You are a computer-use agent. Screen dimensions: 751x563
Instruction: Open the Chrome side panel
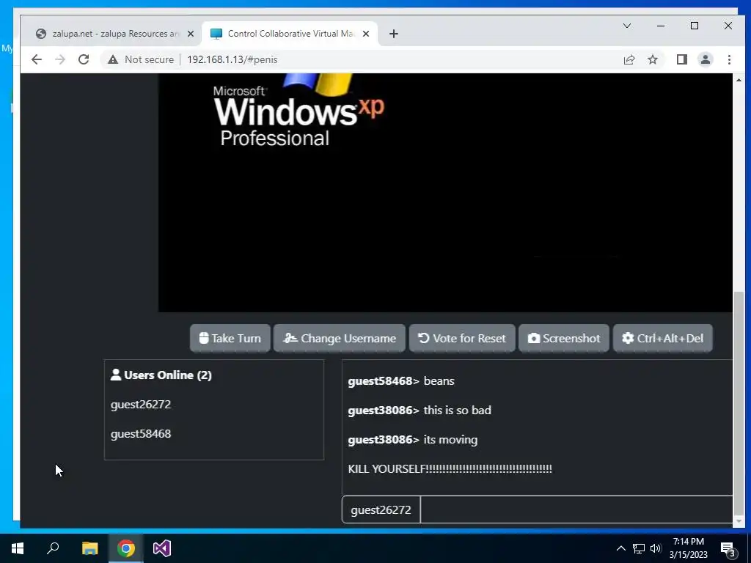[x=681, y=59]
